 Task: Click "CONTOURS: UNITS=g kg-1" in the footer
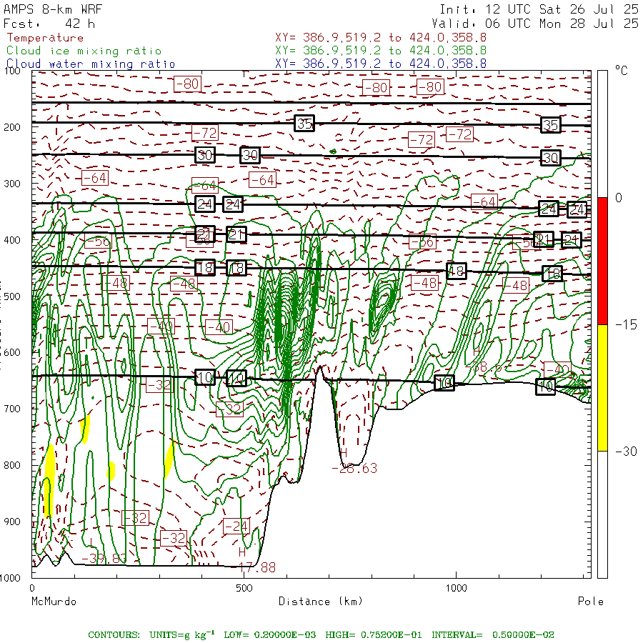click(x=151, y=634)
